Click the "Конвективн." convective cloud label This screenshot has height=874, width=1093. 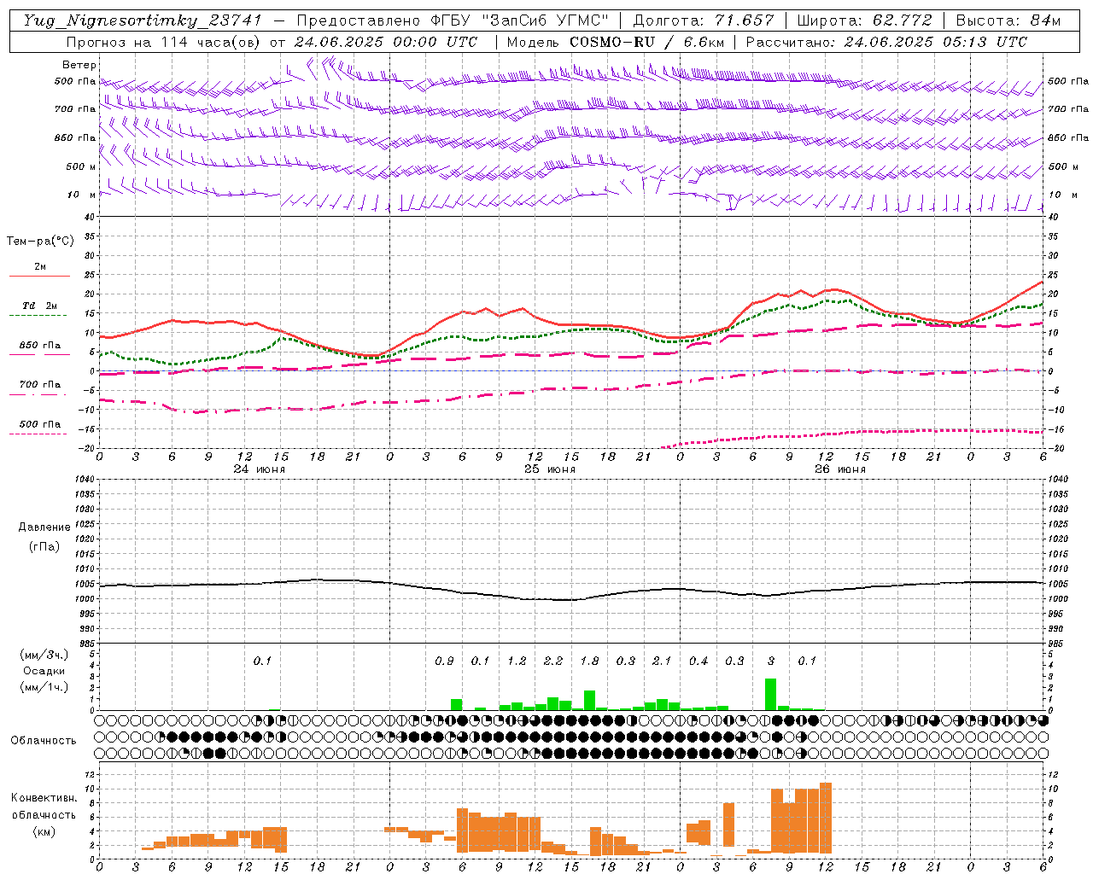tap(44, 798)
